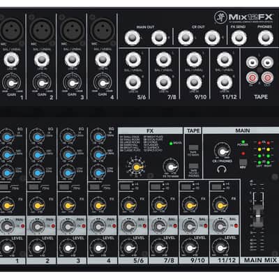Screen dimensions: 279x279
Task: Click the headphones symbol under CR/Phones
Action: click(222, 169)
